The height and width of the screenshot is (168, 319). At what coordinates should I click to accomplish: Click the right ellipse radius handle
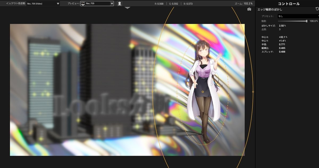(253, 92)
